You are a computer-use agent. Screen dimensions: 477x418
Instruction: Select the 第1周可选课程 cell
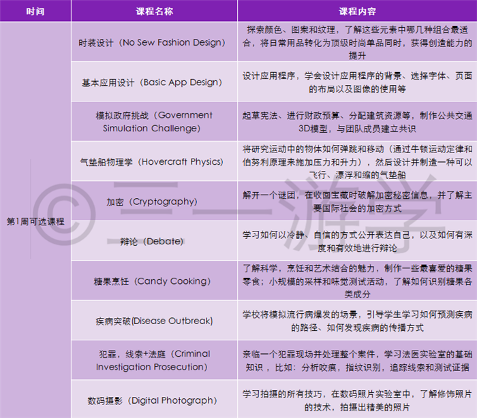pos(35,220)
